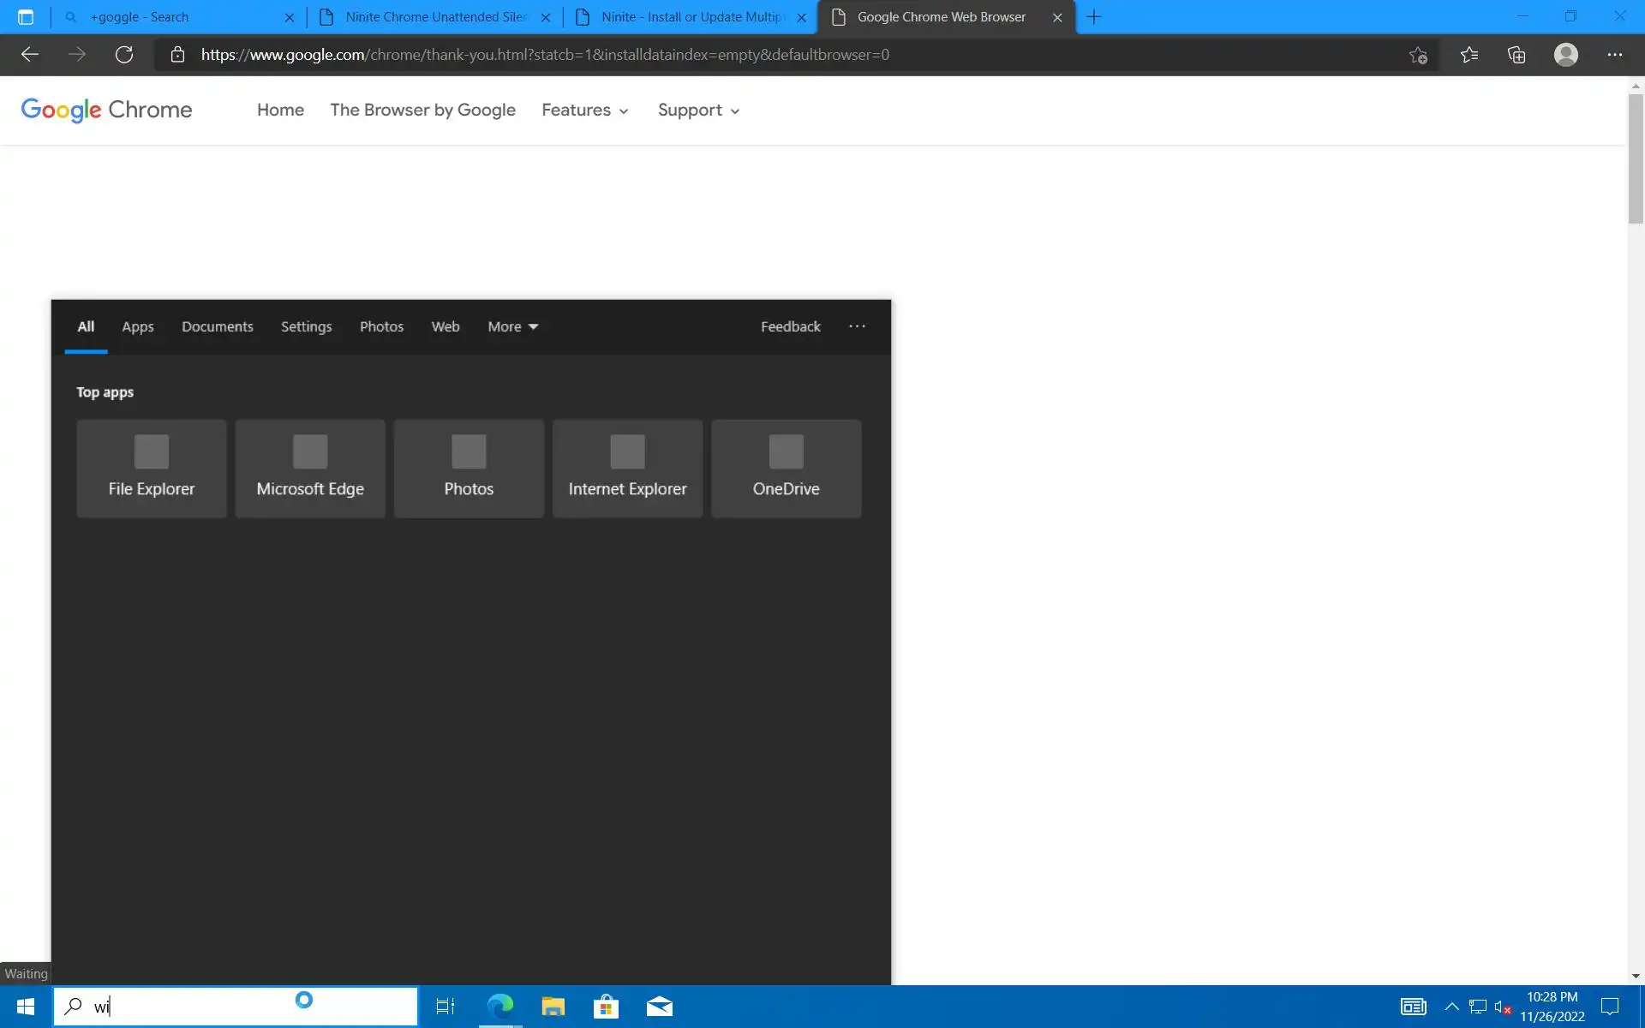Switch to Ninite Chrome Unattended tab
The image size is (1645, 1028).
coord(435,17)
